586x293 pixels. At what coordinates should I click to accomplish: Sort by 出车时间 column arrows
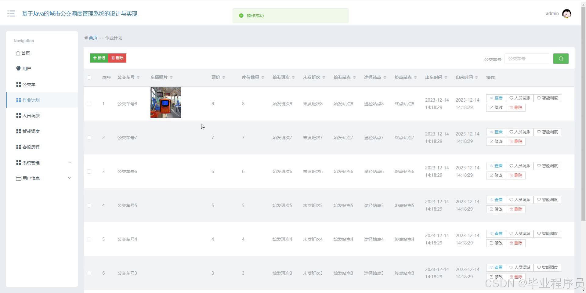(x=446, y=78)
